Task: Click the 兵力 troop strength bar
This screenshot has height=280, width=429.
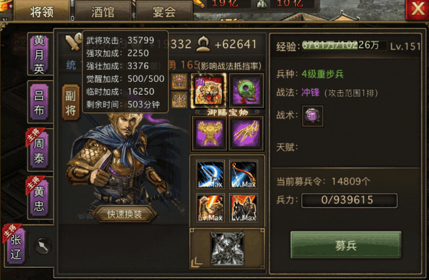Action: click(349, 200)
